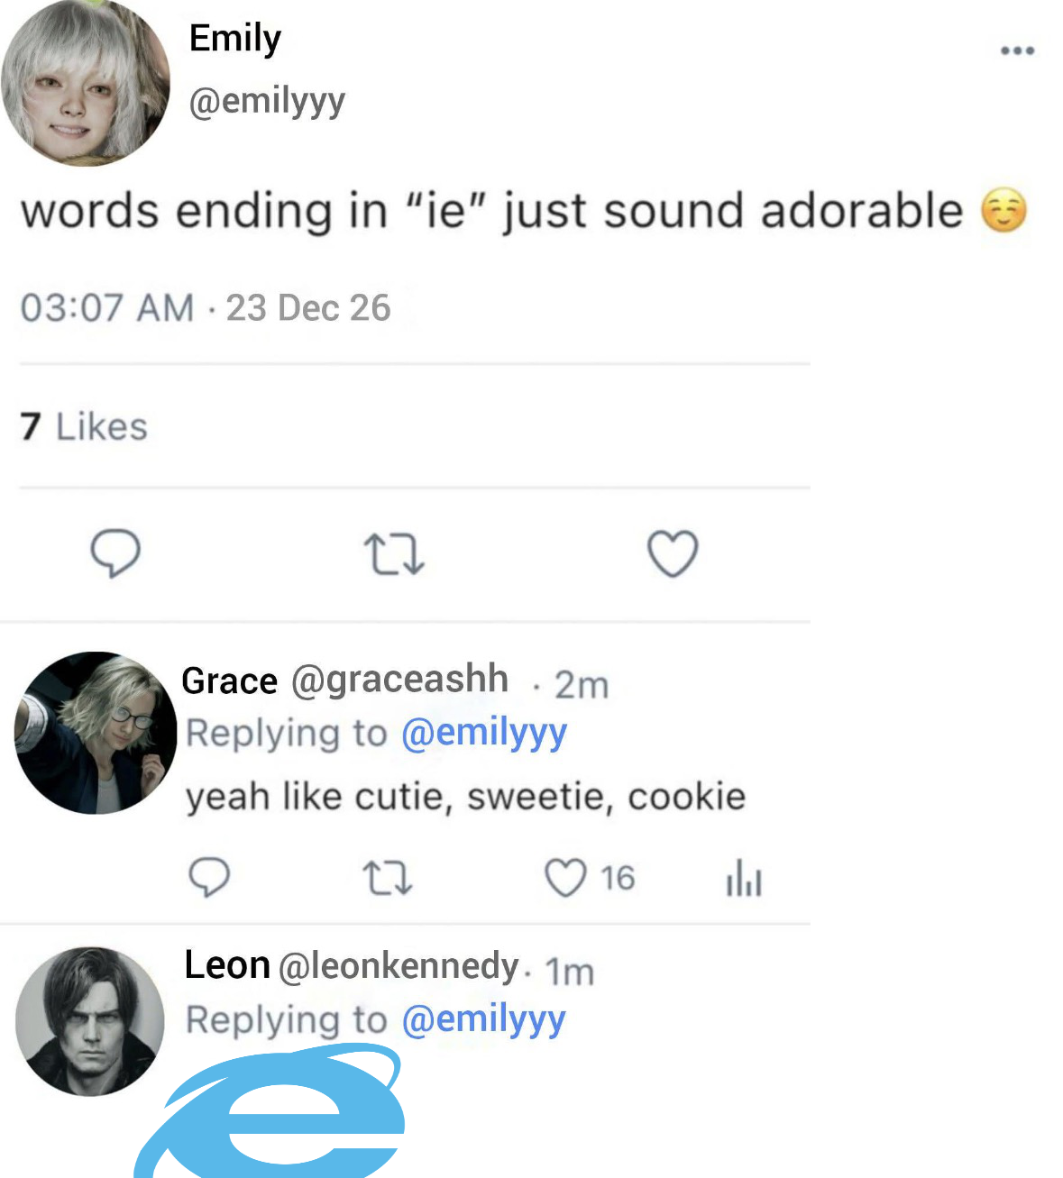The image size is (1063, 1178).
Task: Open Emily's profile picture
Action: tap(86, 83)
